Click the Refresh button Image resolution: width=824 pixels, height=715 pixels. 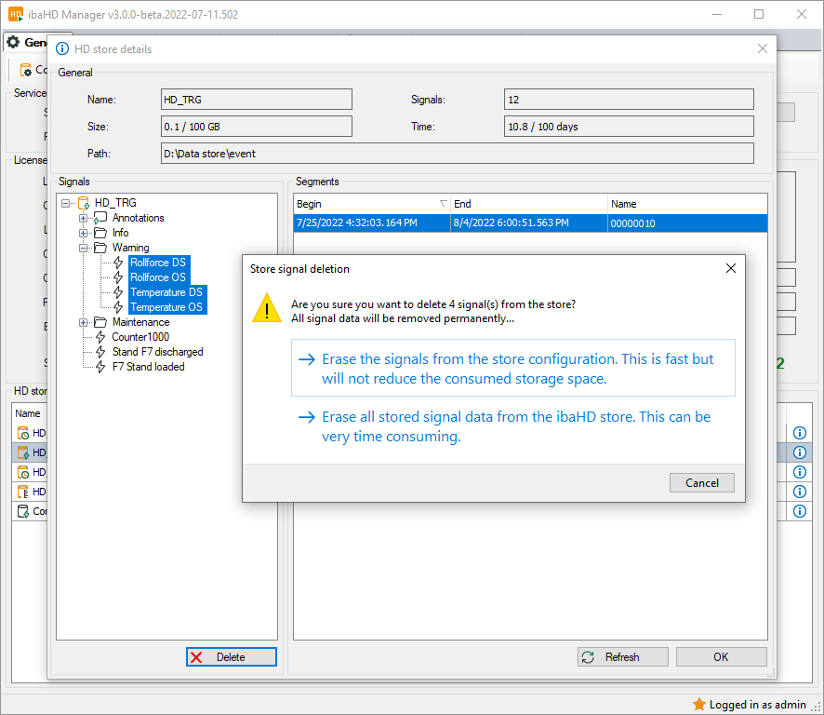623,656
